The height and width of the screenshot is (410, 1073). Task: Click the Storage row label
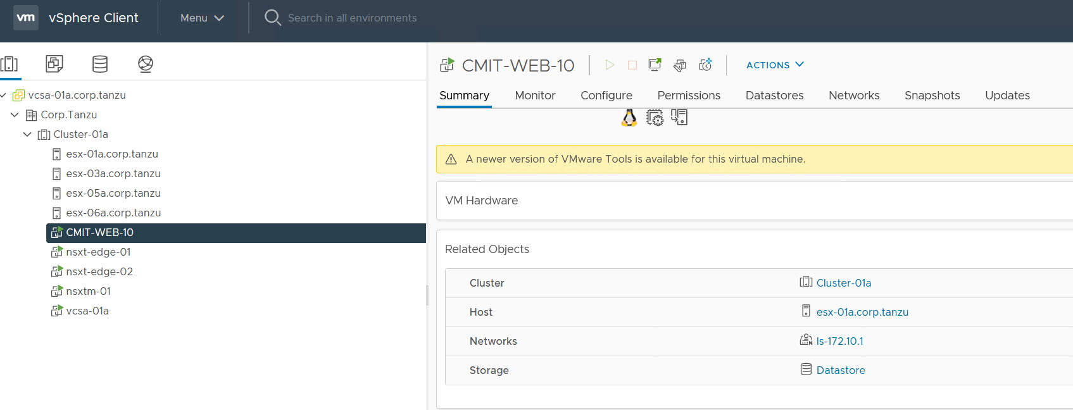[x=489, y=370]
